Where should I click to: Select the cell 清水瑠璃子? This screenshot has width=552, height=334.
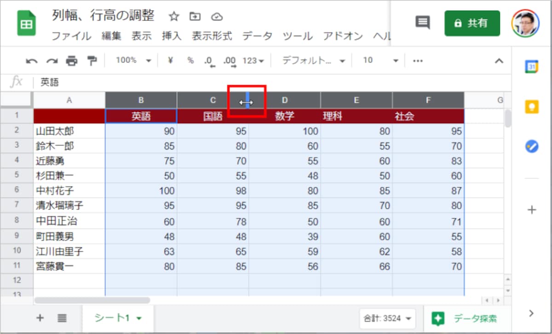coord(69,206)
